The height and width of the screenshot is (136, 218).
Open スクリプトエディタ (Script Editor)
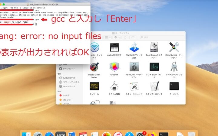[154, 86]
